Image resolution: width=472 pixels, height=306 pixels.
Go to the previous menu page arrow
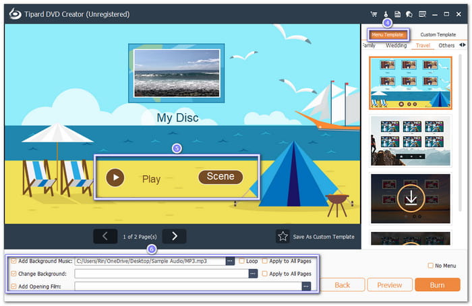click(x=105, y=236)
